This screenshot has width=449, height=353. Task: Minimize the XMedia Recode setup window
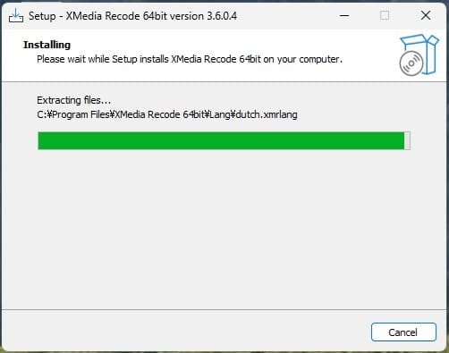tap(344, 15)
